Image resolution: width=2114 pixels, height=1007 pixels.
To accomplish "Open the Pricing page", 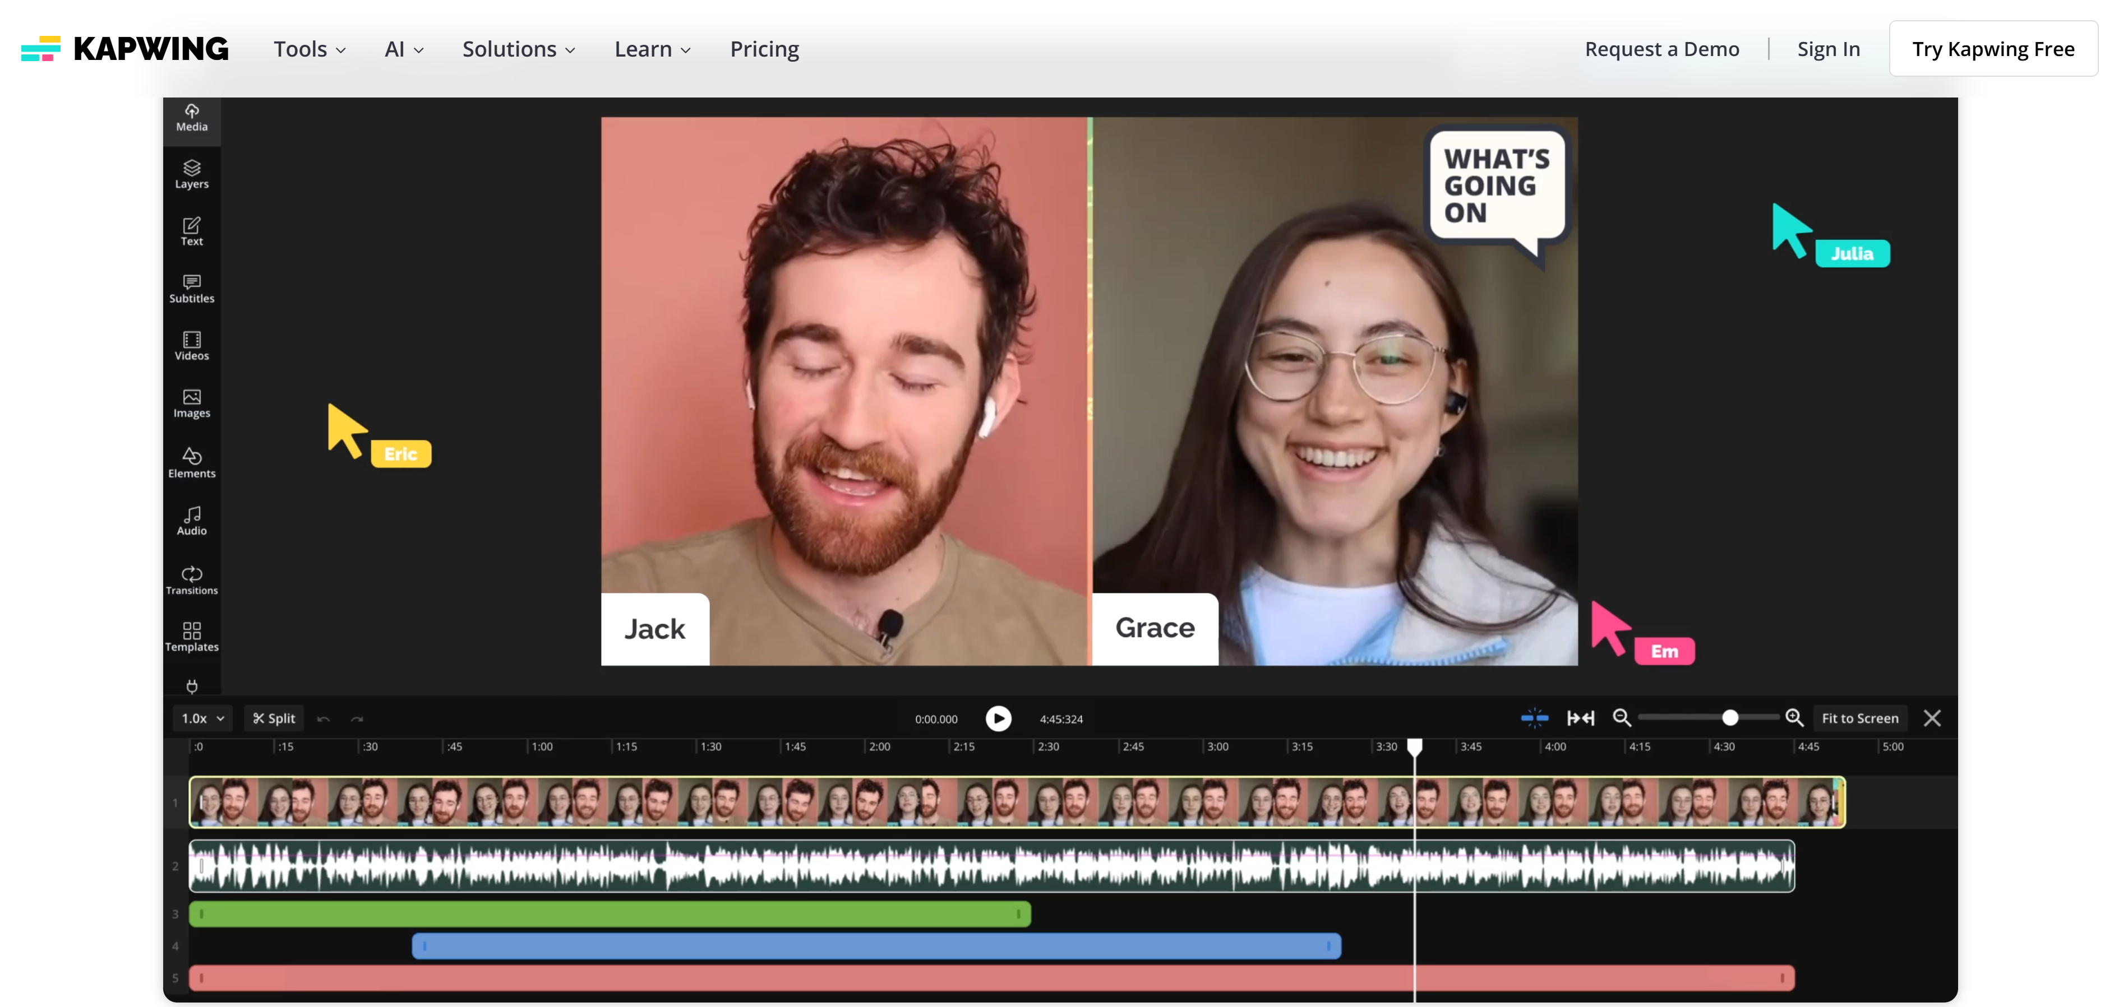I will 764,49.
